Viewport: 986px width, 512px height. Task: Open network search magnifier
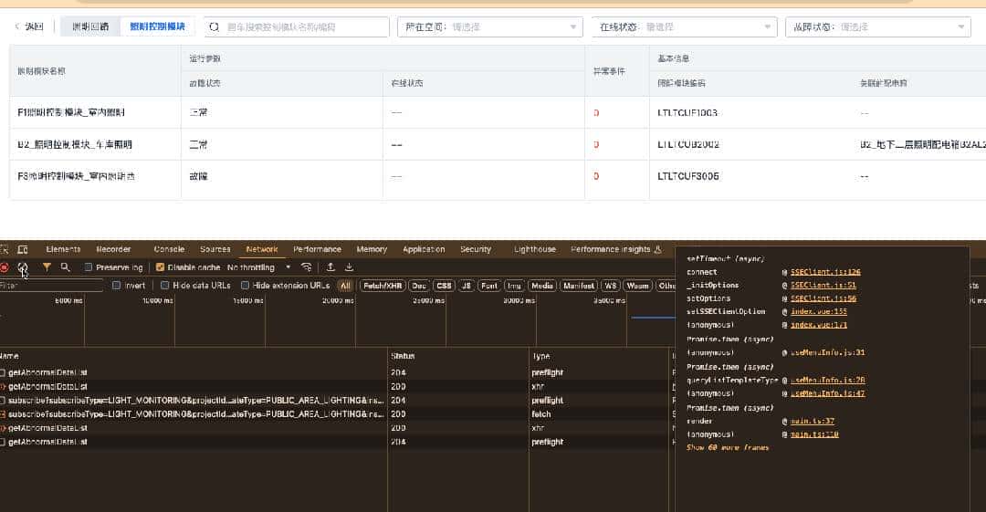click(65, 267)
